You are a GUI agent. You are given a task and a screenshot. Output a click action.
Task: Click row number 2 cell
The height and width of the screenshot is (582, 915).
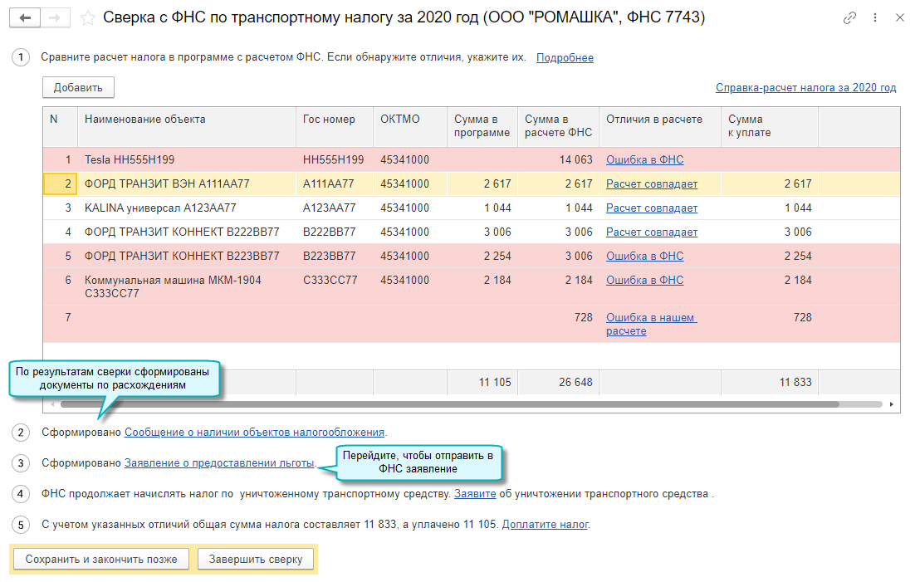point(60,183)
